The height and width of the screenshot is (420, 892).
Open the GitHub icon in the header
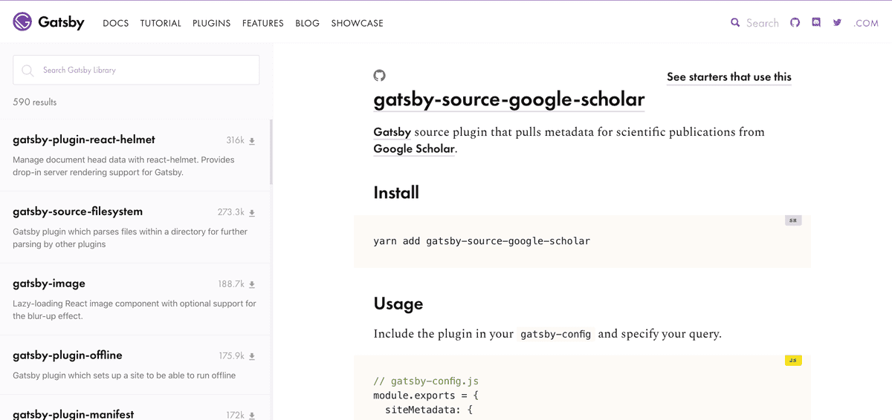click(x=795, y=23)
